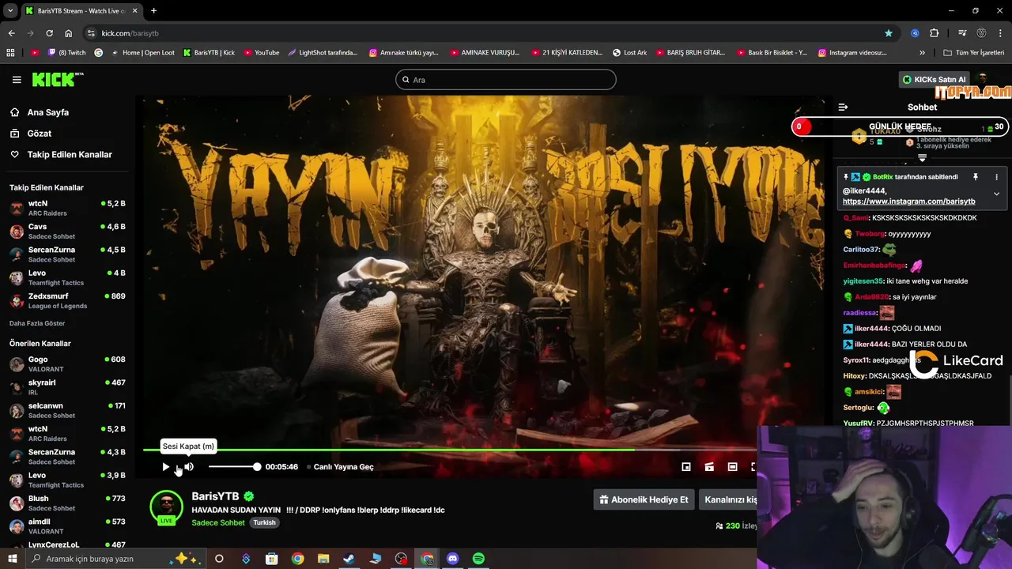Open SercanZurna followed channel 4,5 B

point(67,254)
